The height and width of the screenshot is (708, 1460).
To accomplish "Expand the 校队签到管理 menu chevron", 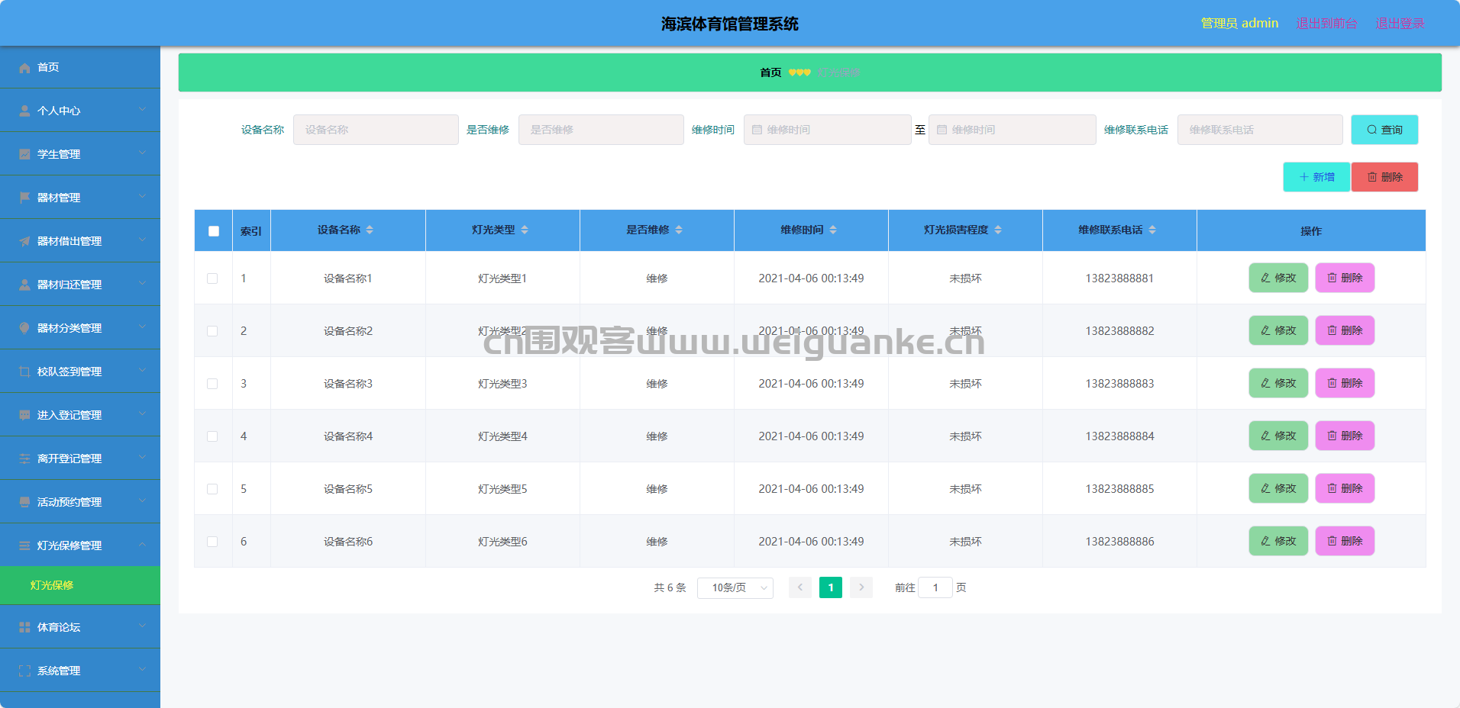I will pyautogui.click(x=142, y=371).
